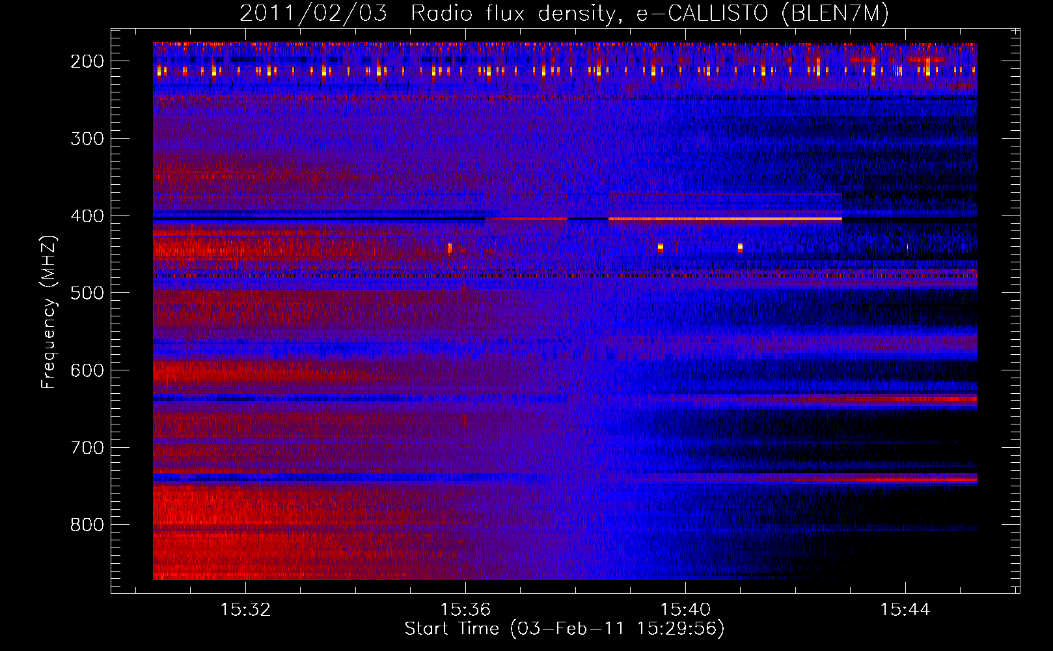Select the 600 frequency tick label
Viewport: 1053px width, 651px height.
87,370
